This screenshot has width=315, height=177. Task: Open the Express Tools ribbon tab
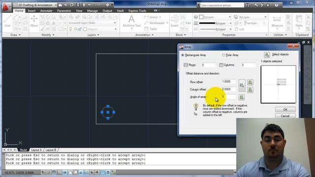tap(137, 11)
